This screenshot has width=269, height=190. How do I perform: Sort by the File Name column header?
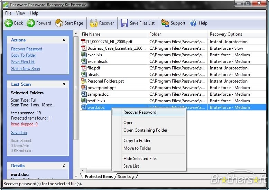coord(113,34)
